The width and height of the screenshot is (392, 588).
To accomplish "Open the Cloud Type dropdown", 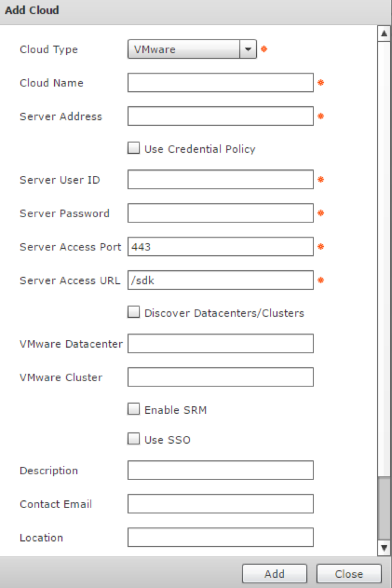I will click(192, 49).
